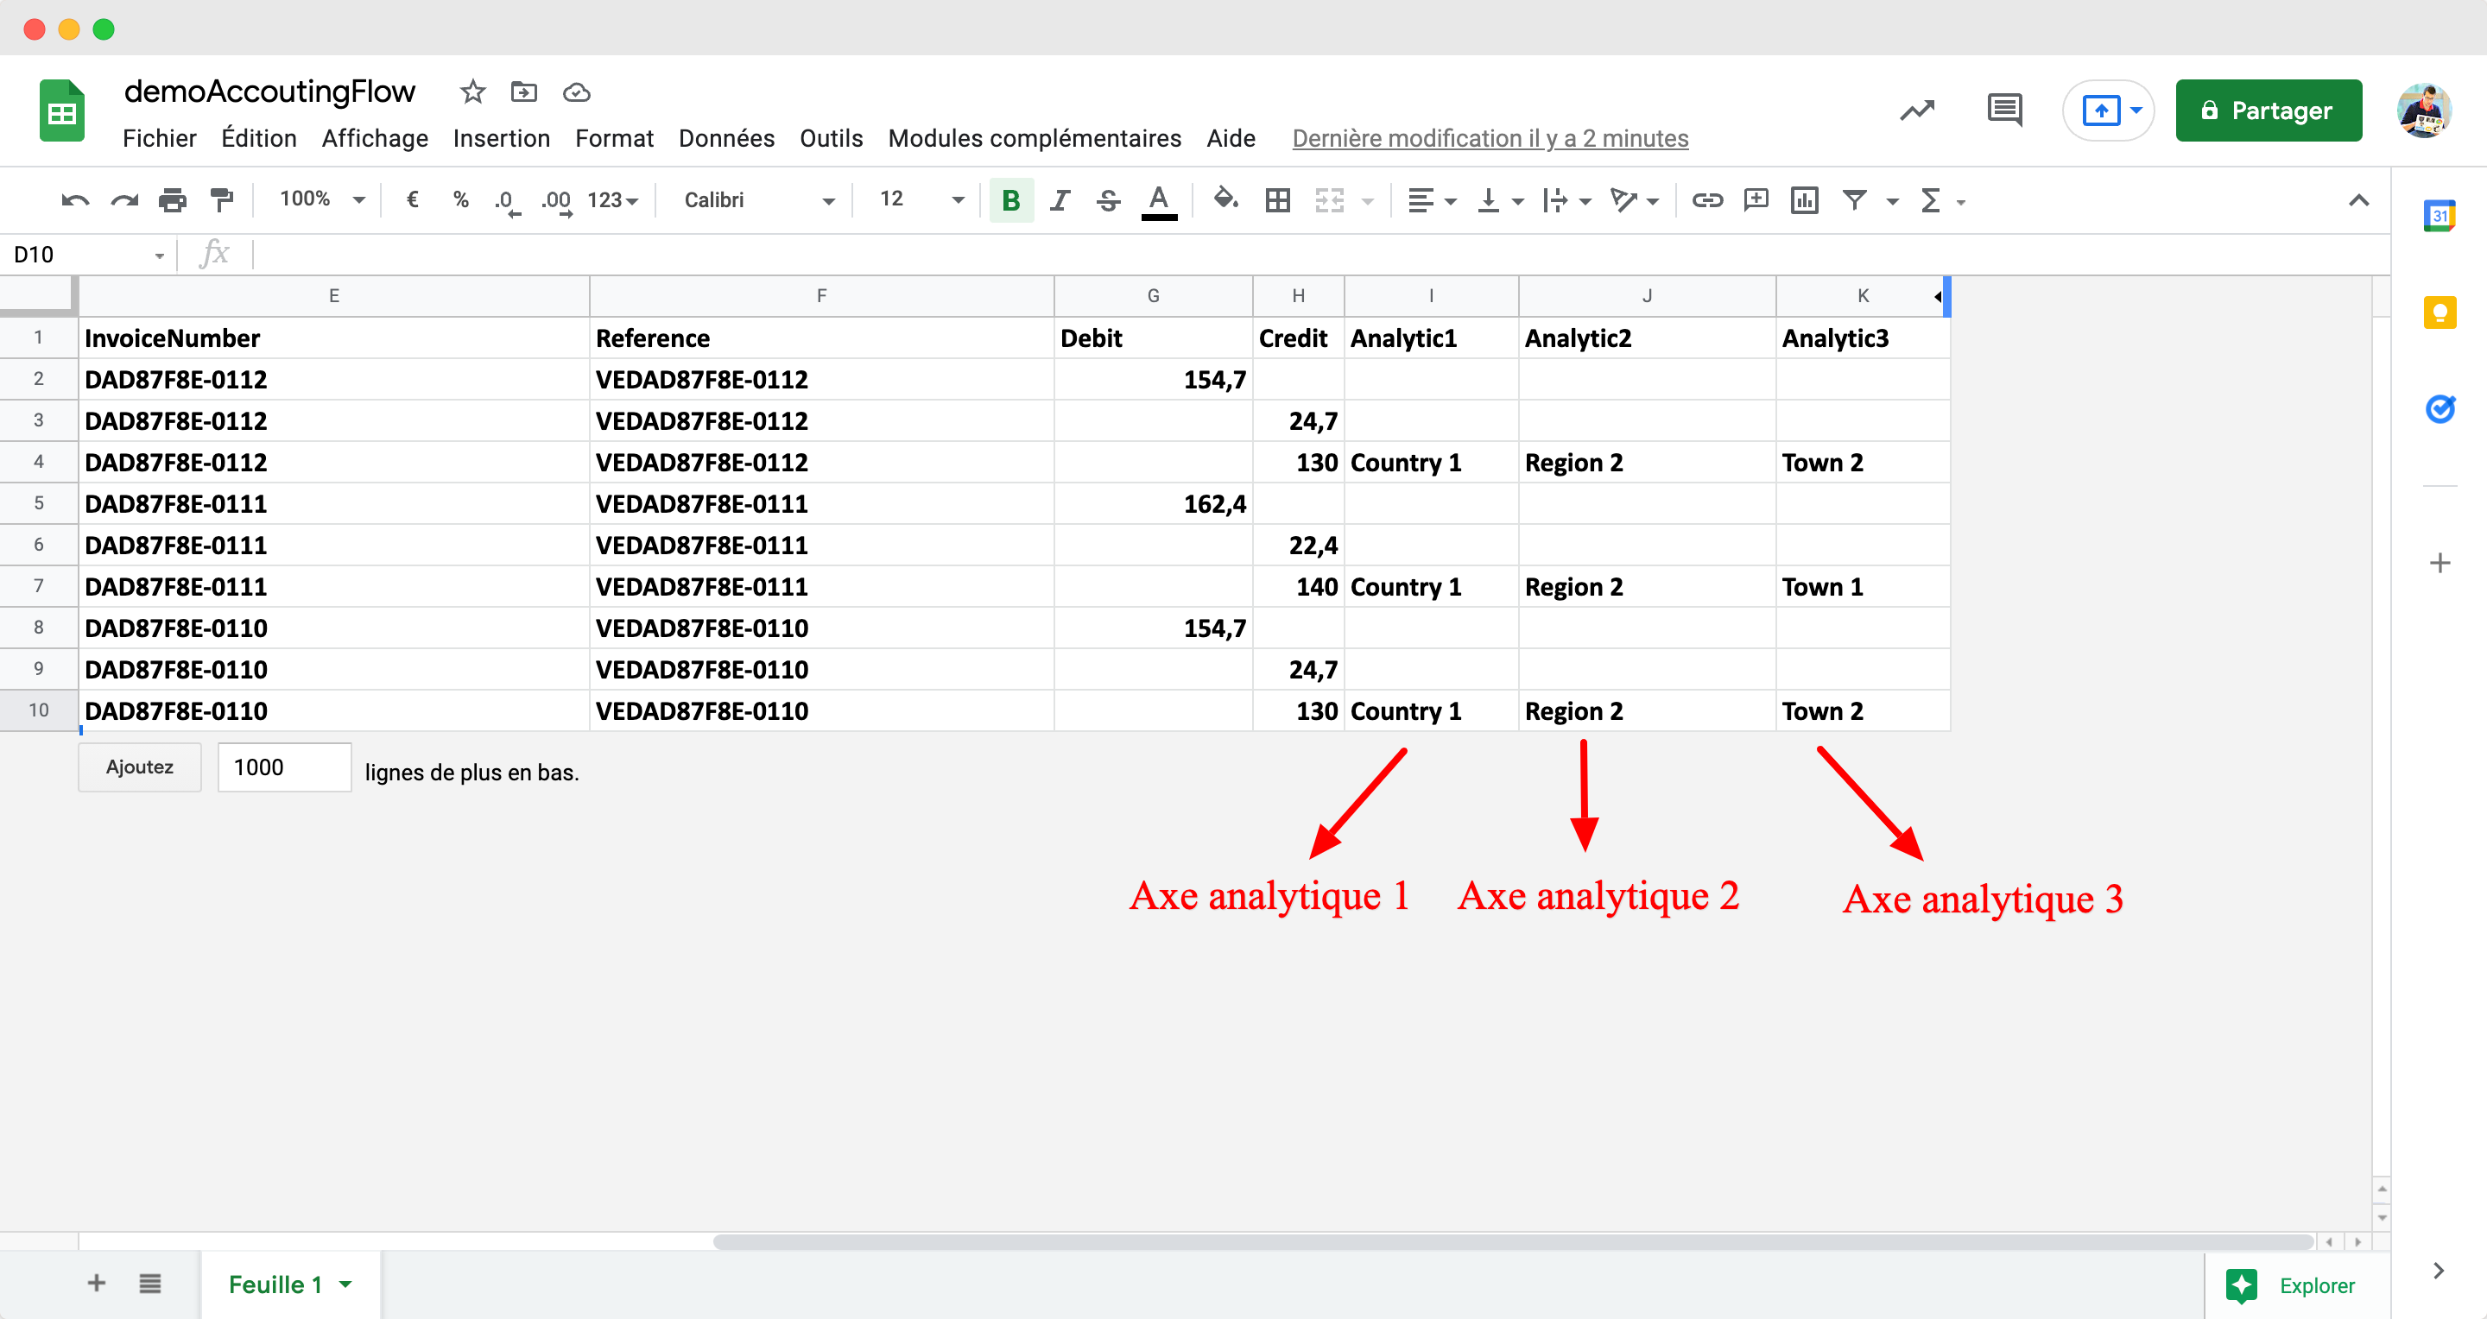Image resolution: width=2487 pixels, height=1319 pixels.
Task: Open the Calendar side panel icon
Action: (2440, 215)
